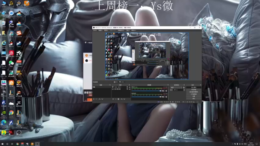
Task: Click the Start Recording button
Action: 193,90
